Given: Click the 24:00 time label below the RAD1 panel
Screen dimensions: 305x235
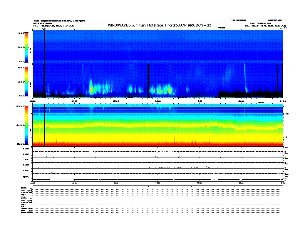Looking at the screenshot, I should (283, 101).
